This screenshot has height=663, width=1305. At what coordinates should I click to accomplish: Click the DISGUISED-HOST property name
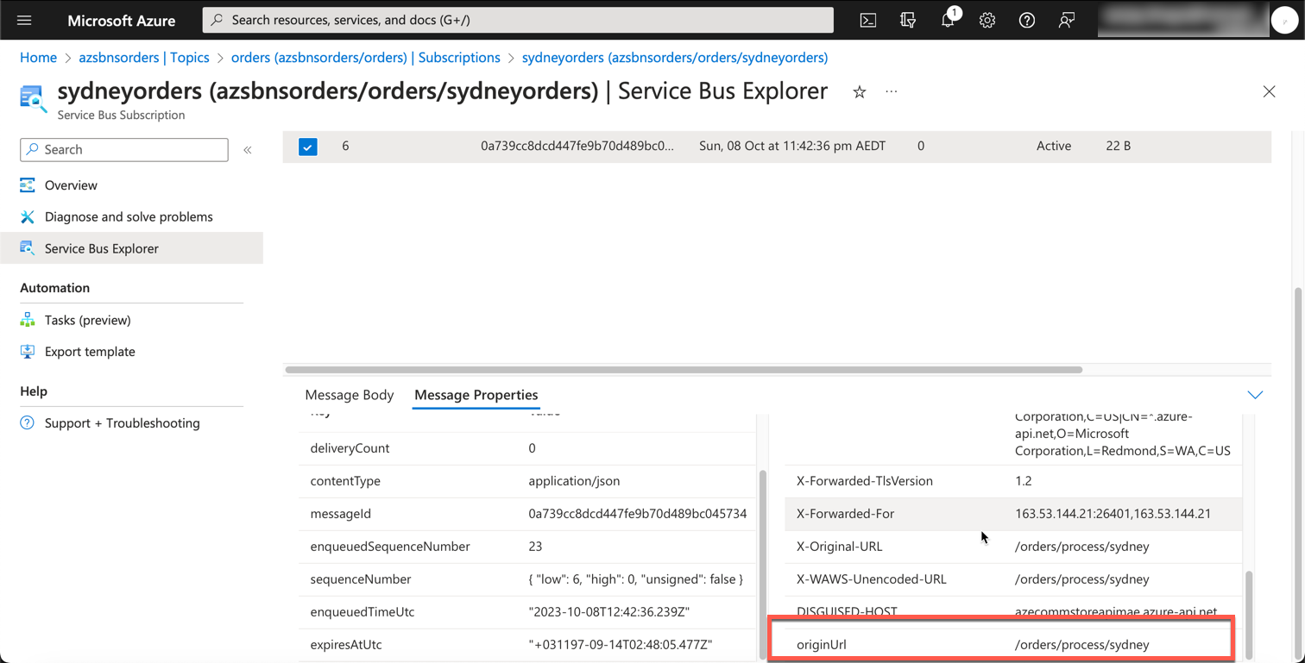(847, 612)
